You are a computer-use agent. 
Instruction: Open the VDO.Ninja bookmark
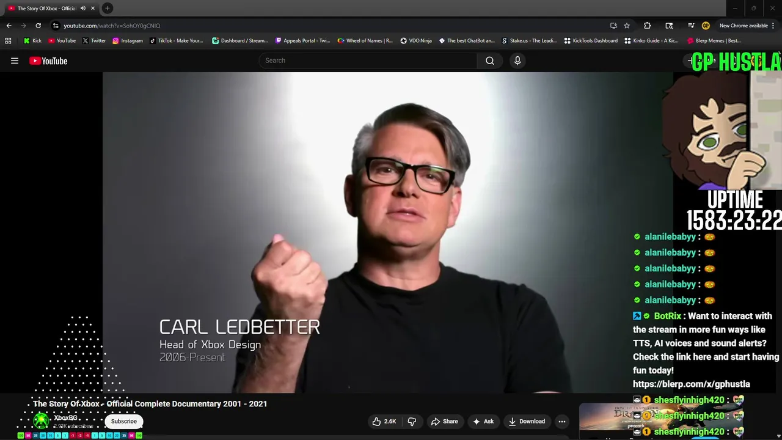(416, 41)
